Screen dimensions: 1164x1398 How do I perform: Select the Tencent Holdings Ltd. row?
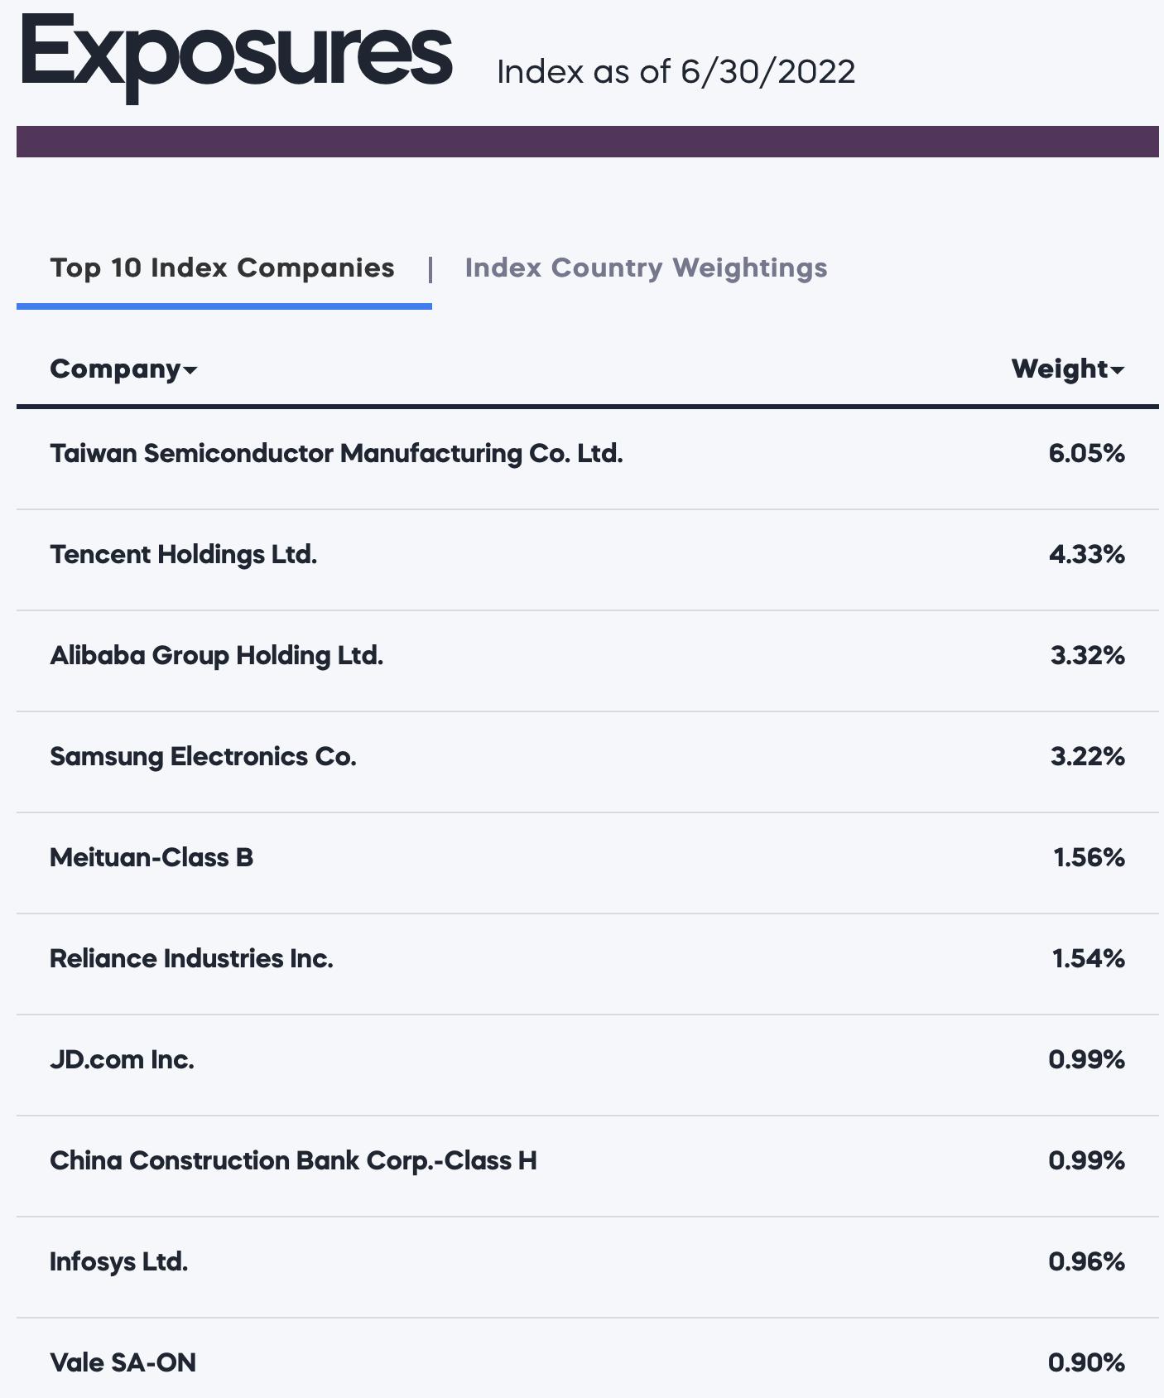[587, 554]
